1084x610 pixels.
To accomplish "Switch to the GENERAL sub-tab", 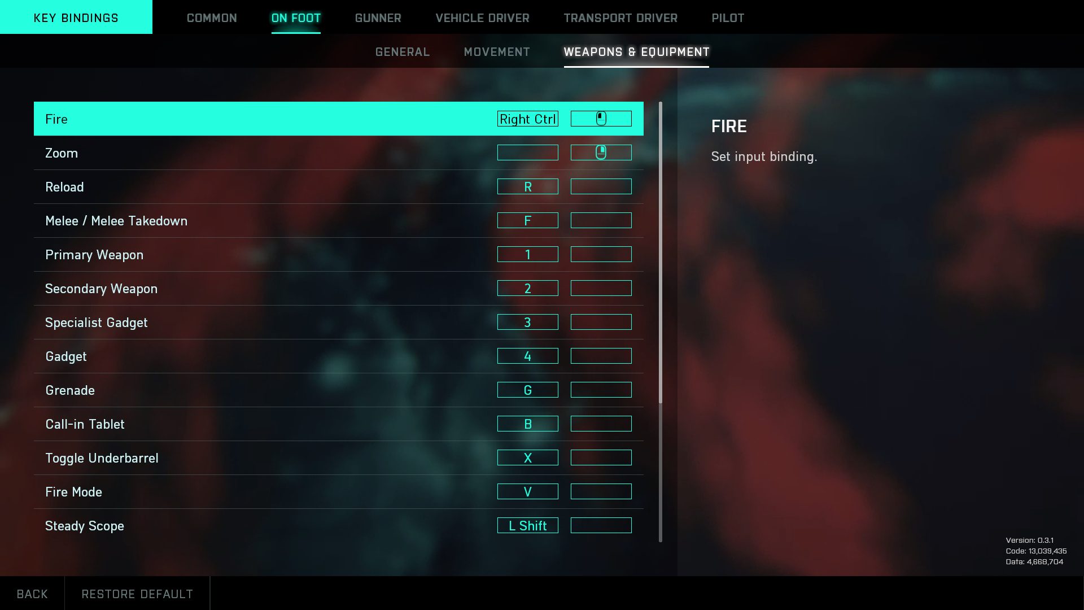I will click(402, 51).
